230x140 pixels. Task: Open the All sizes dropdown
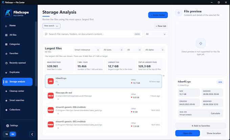click(x=113, y=50)
